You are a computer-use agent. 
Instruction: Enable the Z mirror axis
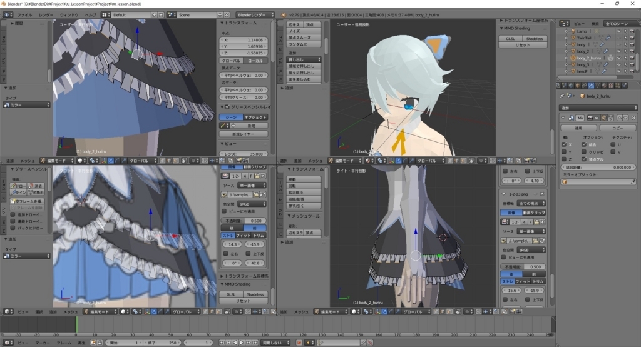(564, 159)
